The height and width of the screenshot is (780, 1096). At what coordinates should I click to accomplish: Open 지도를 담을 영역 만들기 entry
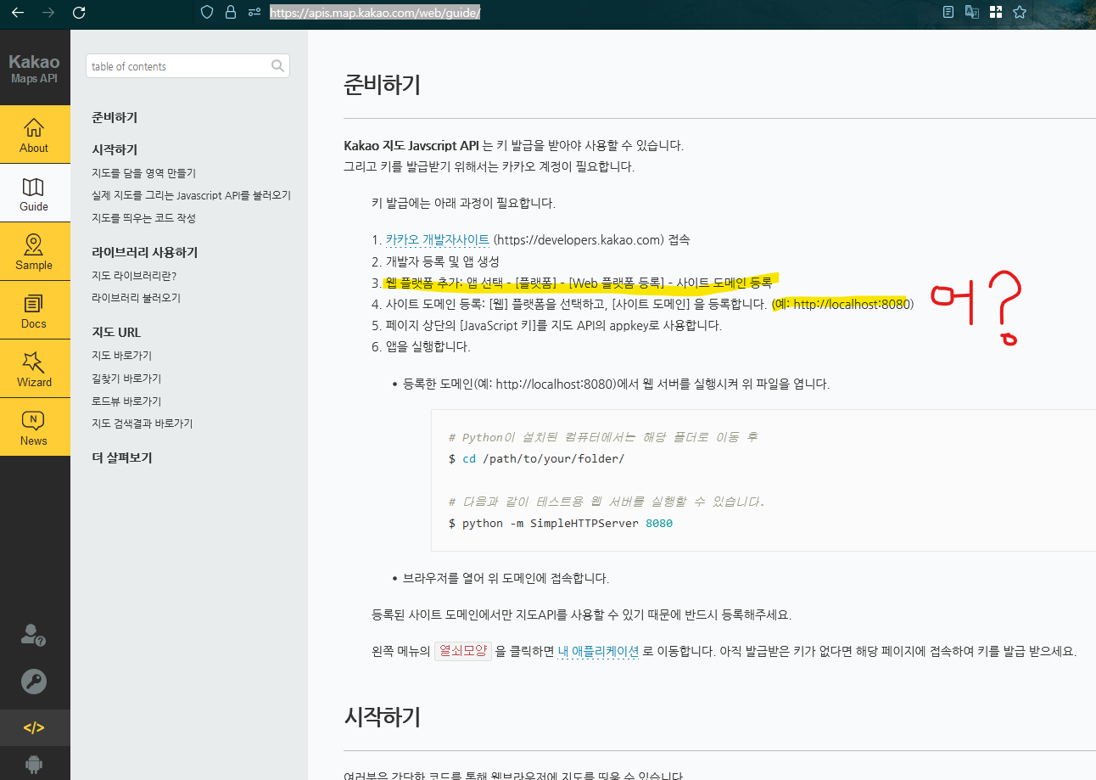[x=143, y=173]
